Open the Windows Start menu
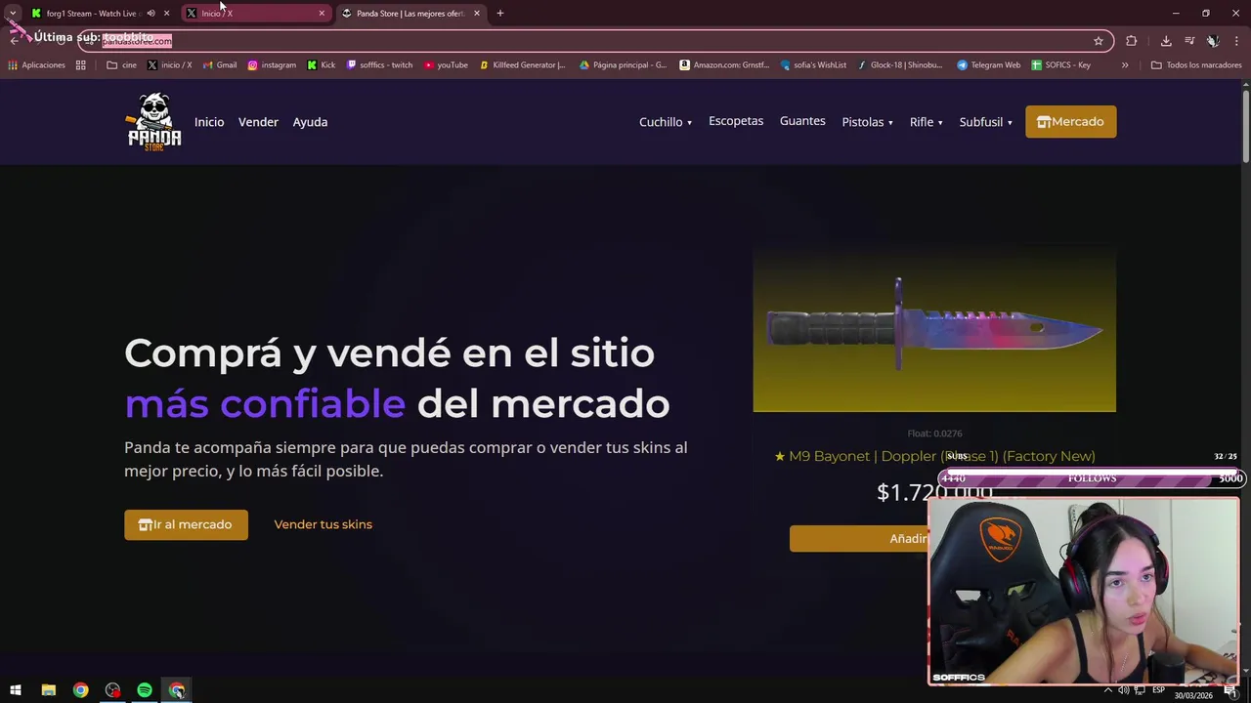 16,690
